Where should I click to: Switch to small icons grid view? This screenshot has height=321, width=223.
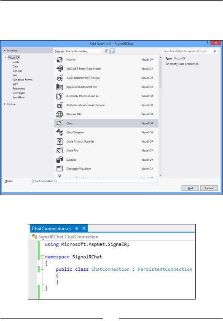click(106, 51)
